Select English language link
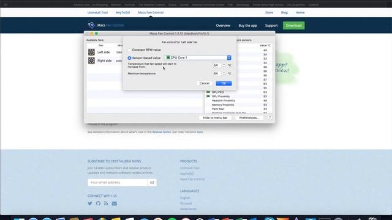 [x=185, y=198]
